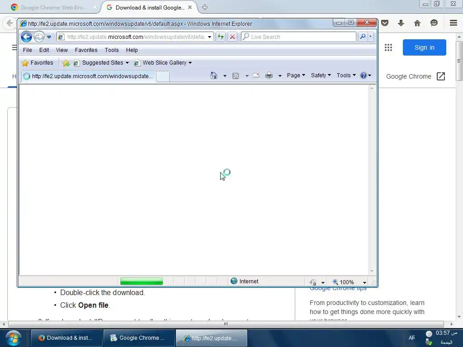Open Google apps grid icon in Firefox

388,47
